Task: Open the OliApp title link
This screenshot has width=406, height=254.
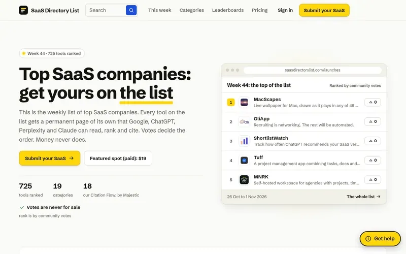Action: click(261, 119)
